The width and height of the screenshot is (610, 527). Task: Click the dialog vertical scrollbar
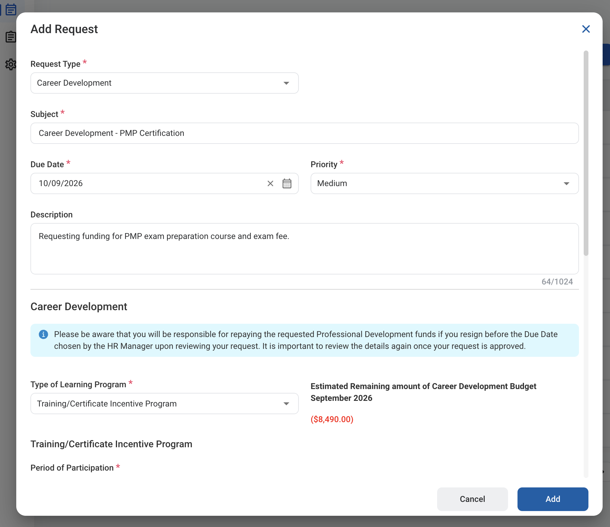pos(586,153)
